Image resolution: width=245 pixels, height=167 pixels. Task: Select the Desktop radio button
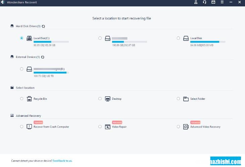tap(100, 99)
